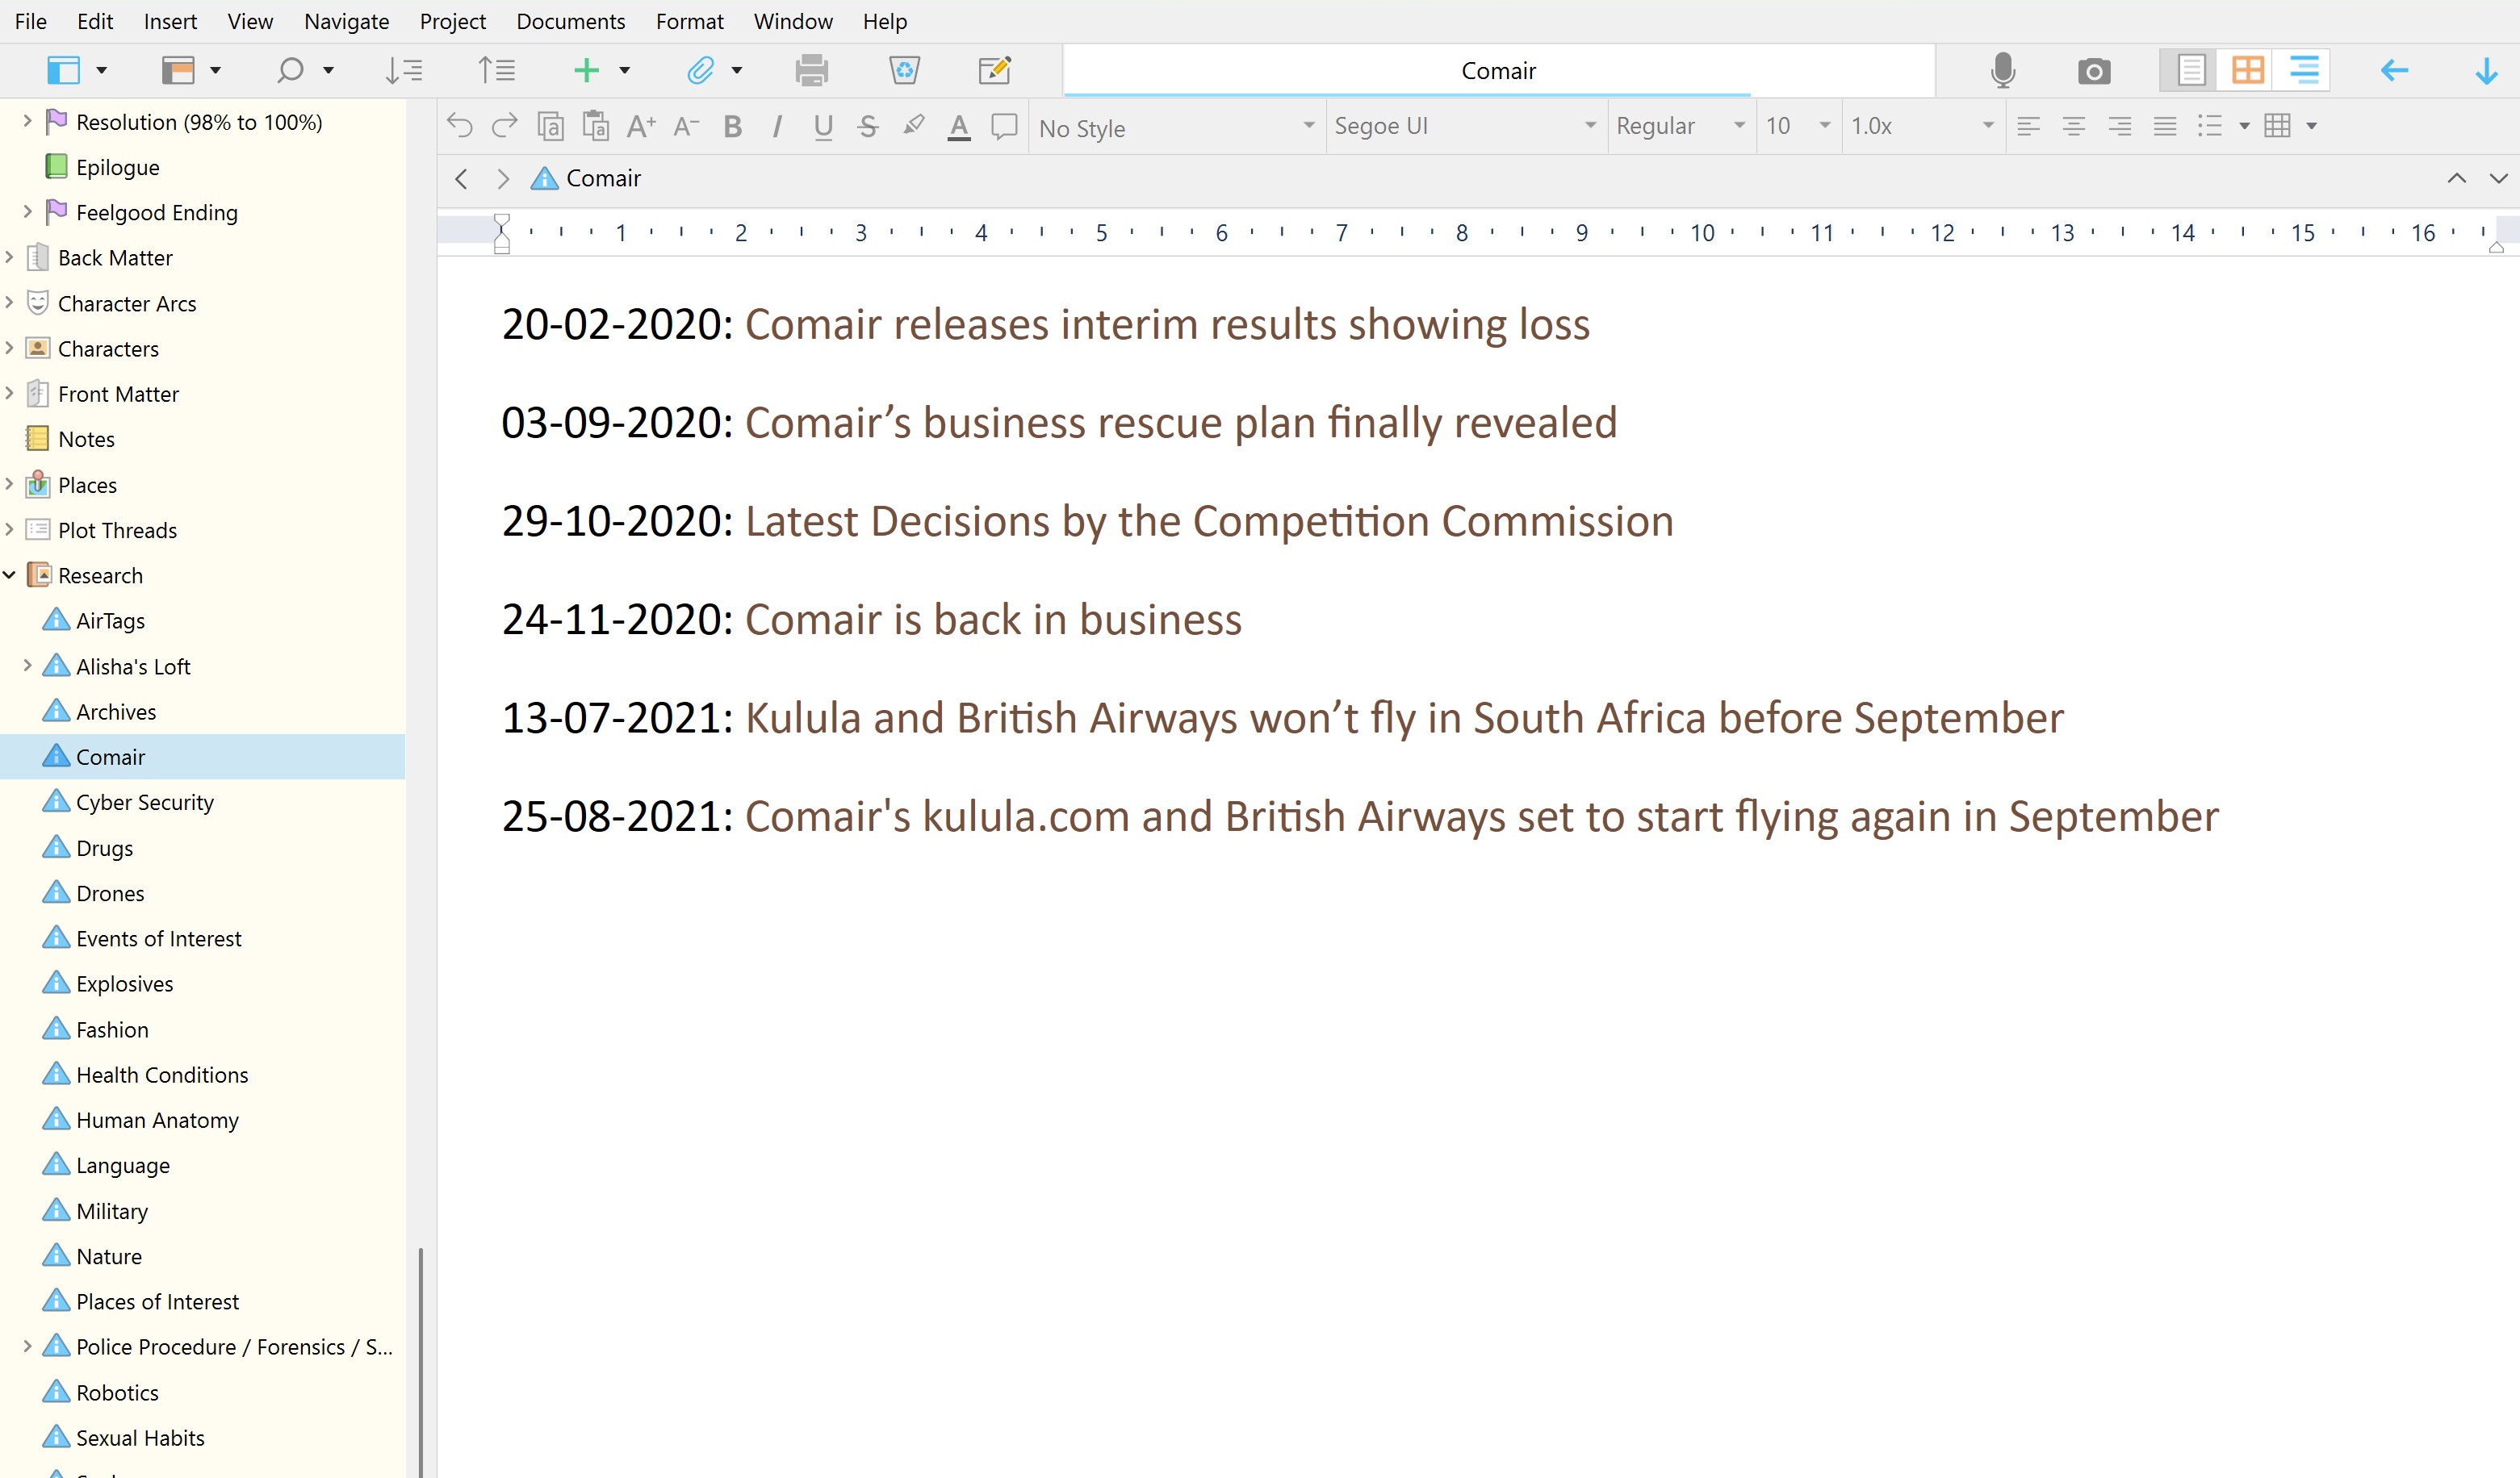Image resolution: width=2520 pixels, height=1478 pixels.
Task: Click the search magnifier icon
Action: [x=290, y=70]
